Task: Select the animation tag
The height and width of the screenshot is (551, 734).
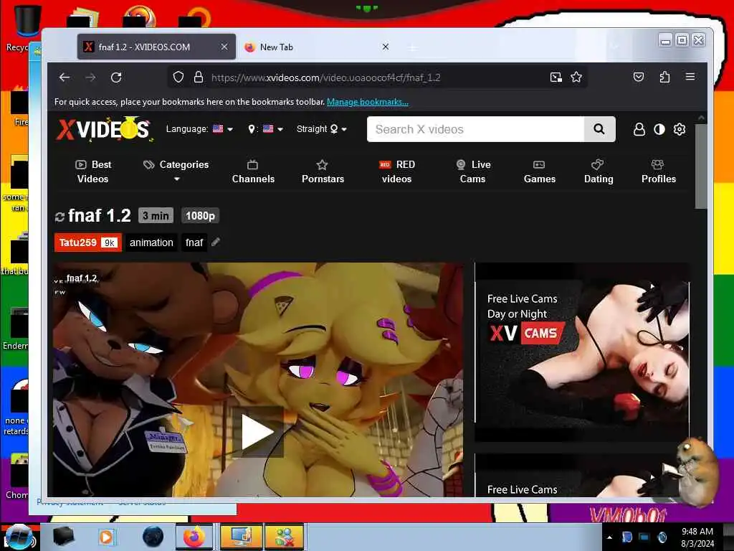Action: pos(151,242)
